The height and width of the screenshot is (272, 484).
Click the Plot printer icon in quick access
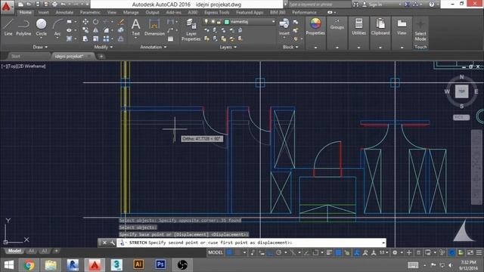point(54,5)
